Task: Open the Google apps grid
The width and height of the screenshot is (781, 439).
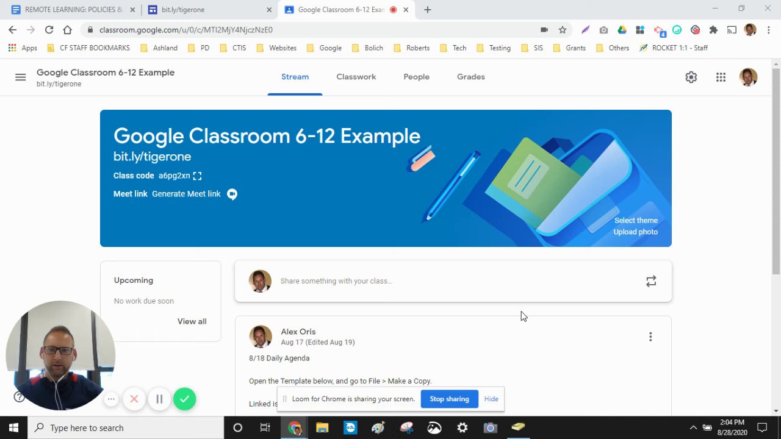Action: click(721, 77)
